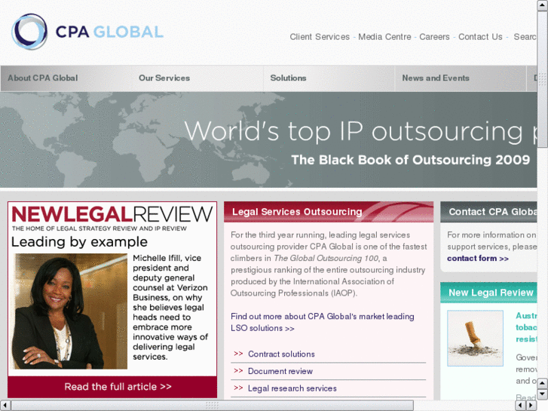Click the chevron icon beside Legal research services

tap(238, 388)
